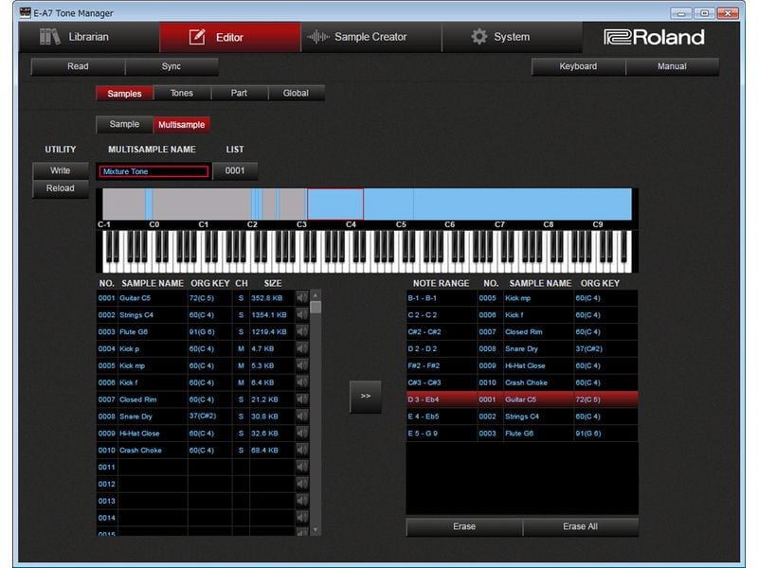758x568 pixels.
Task: Select 0008 Snare Dry in sample list
Action: point(196,417)
